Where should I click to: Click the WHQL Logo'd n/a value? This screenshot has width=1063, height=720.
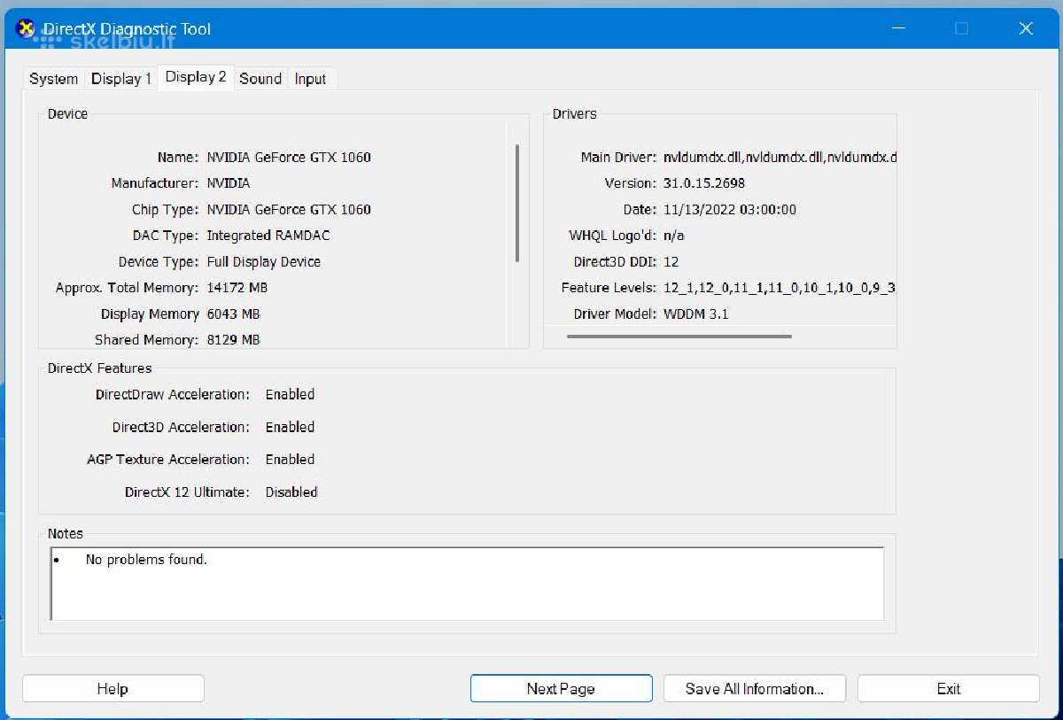pos(673,236)
